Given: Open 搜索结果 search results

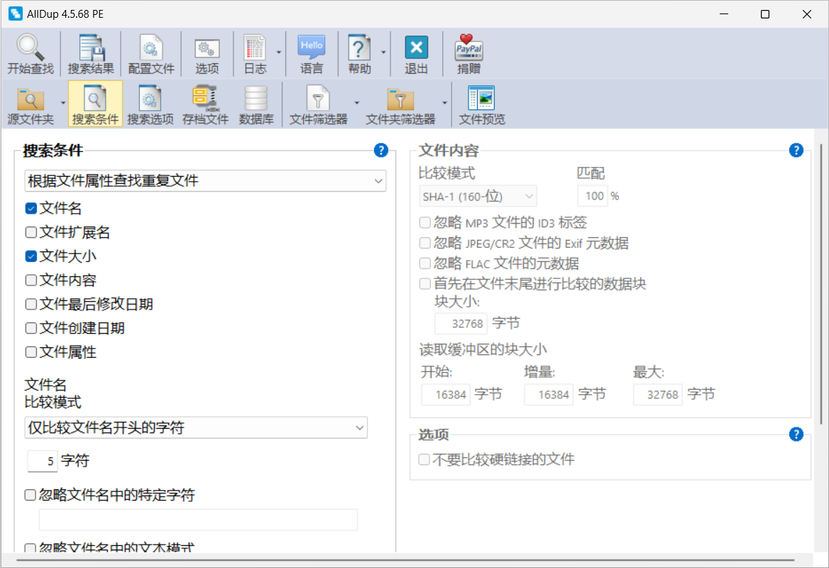Looking at the screenshot, I should [x=91, y=54].
